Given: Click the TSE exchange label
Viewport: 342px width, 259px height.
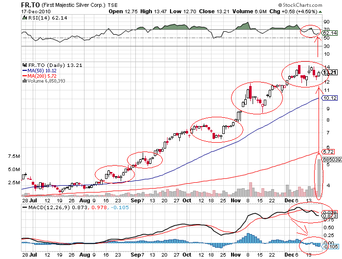Looking at the screenshot, I should click(x=112, y=5).
